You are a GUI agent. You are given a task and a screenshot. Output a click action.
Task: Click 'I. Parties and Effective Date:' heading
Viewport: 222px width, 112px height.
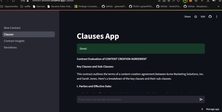[94, 86]
